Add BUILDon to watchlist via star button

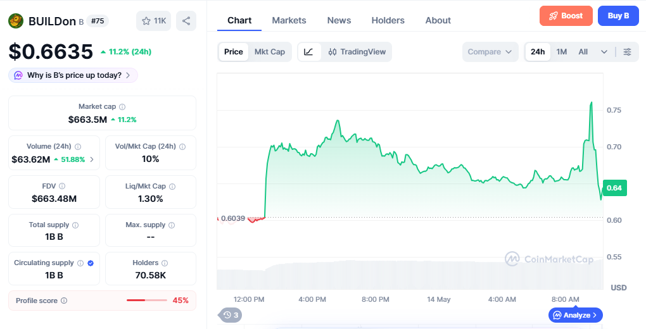tap(154, 21)
